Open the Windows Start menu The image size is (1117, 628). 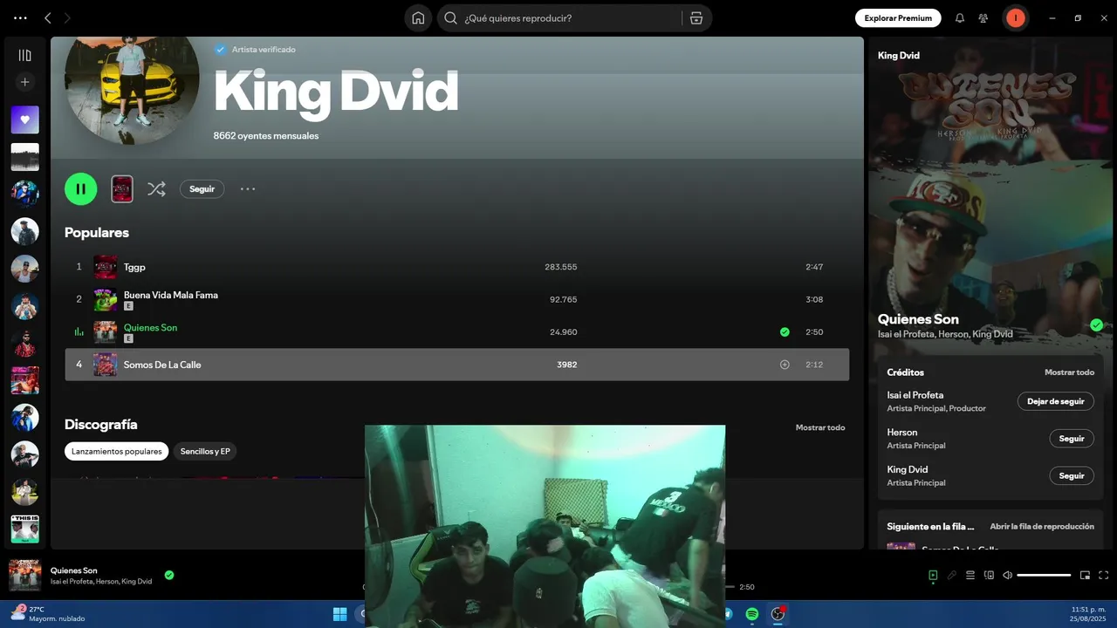(339, 614)
